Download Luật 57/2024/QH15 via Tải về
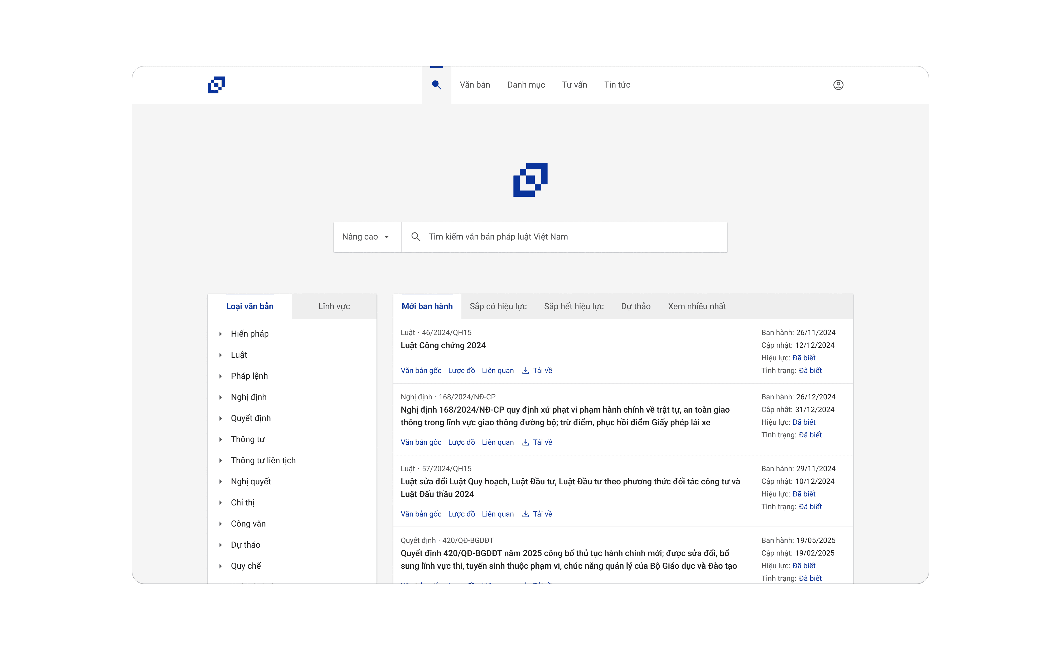The image size is (1061, 650). (537, 514)
